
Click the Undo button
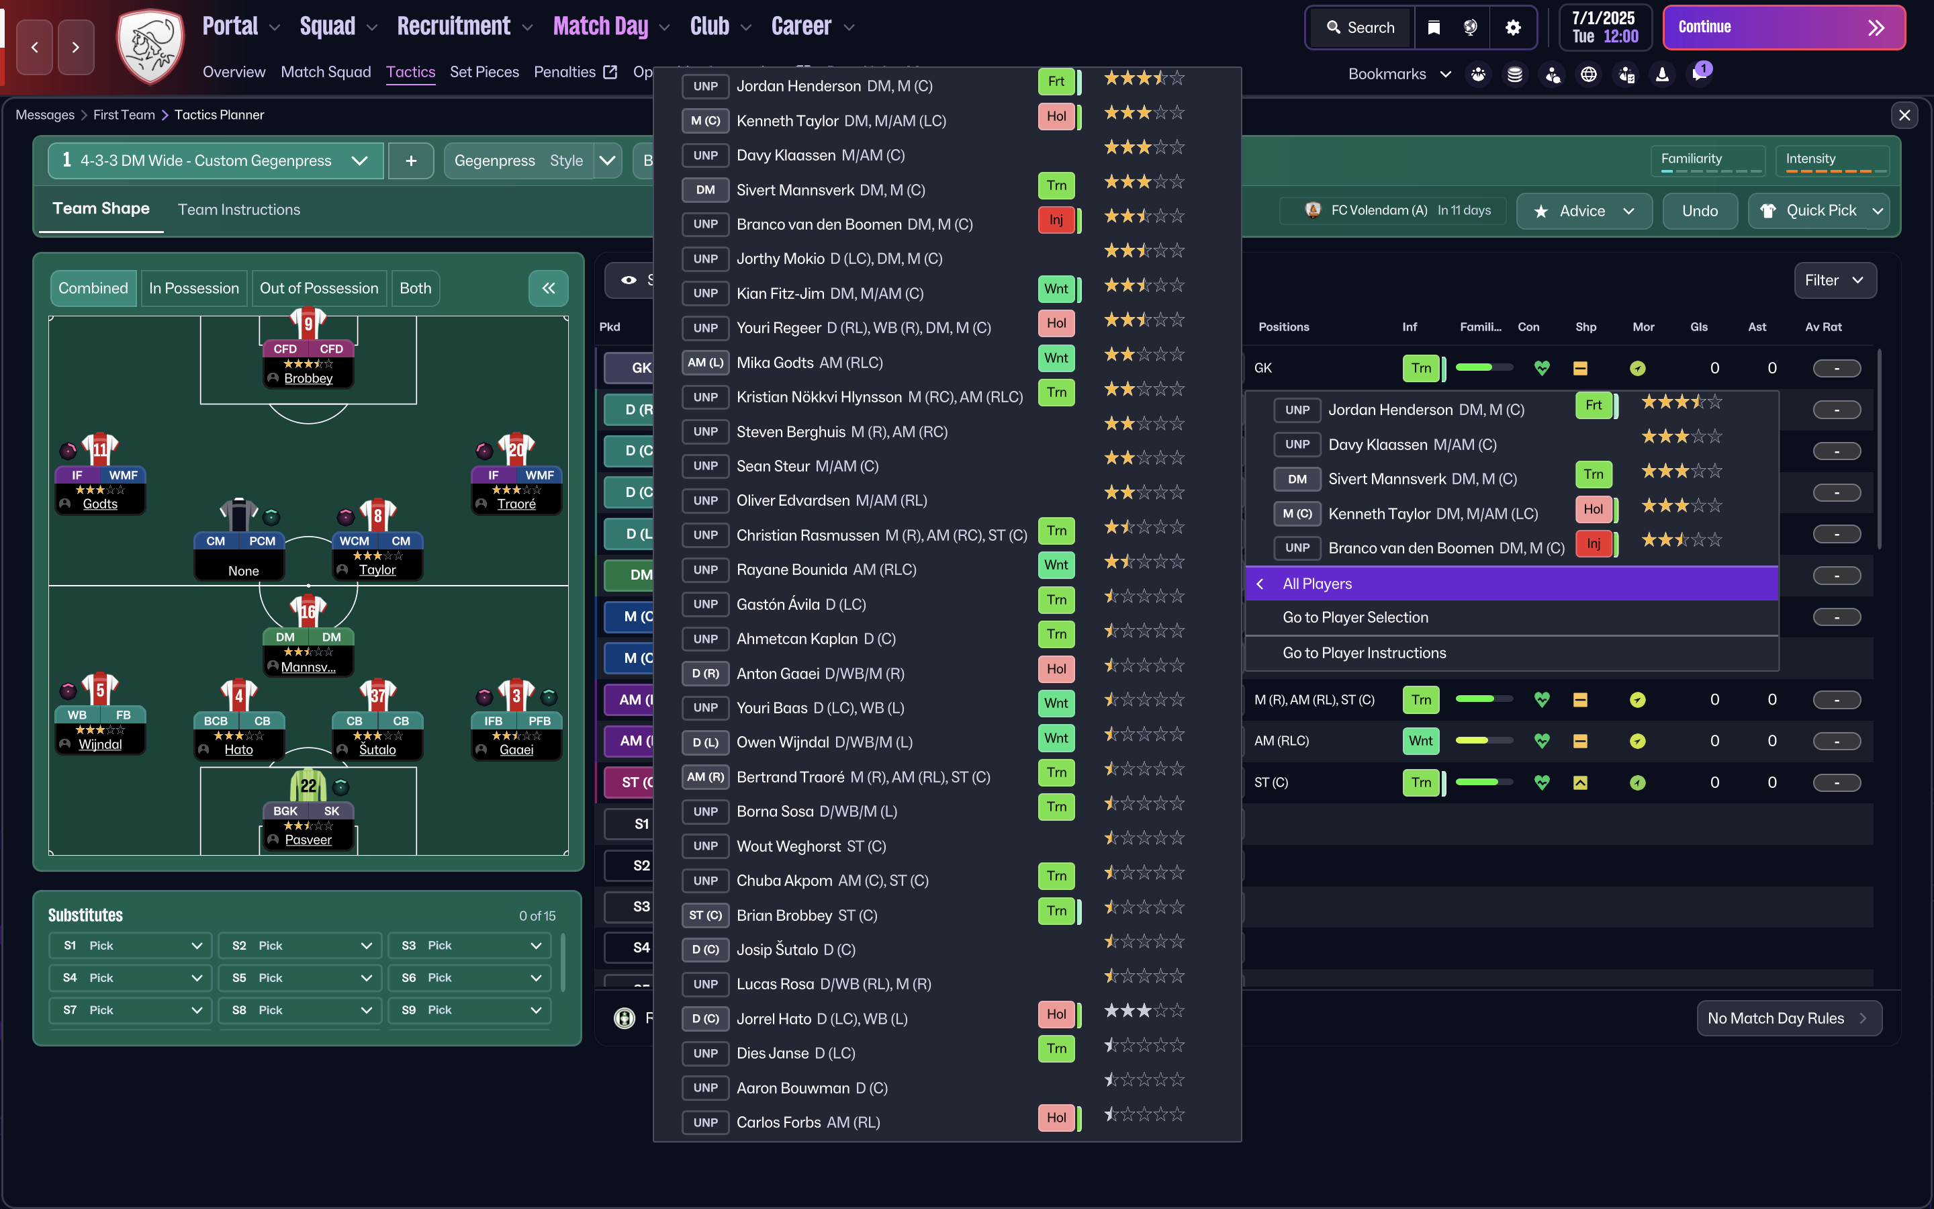[x=1700, y=211]
